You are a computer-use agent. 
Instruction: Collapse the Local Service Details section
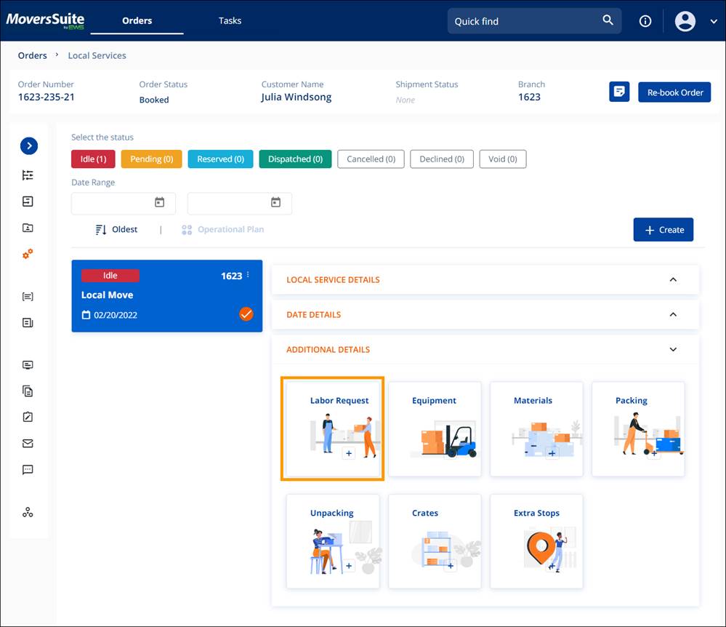672,279
